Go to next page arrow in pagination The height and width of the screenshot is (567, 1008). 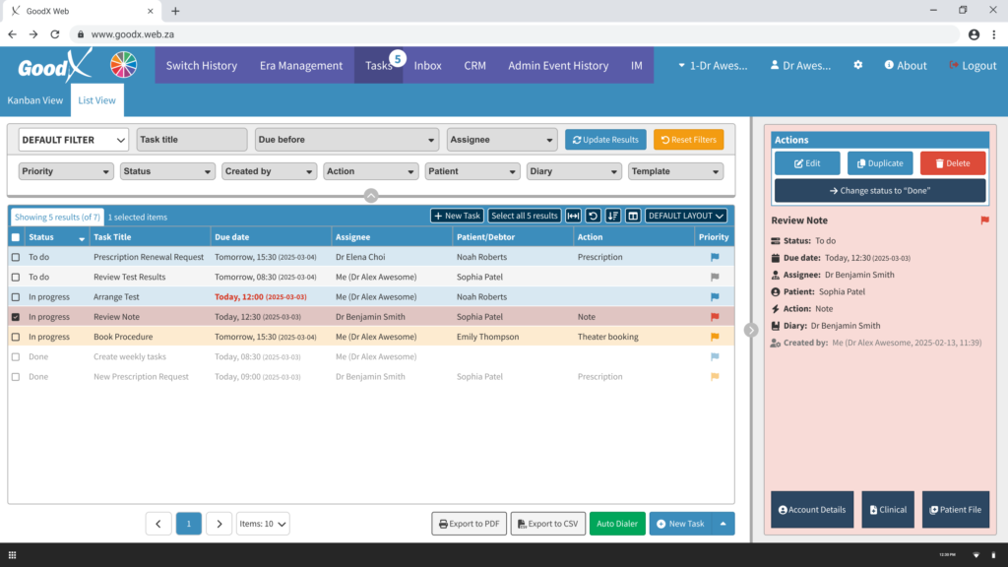(220, 524)
